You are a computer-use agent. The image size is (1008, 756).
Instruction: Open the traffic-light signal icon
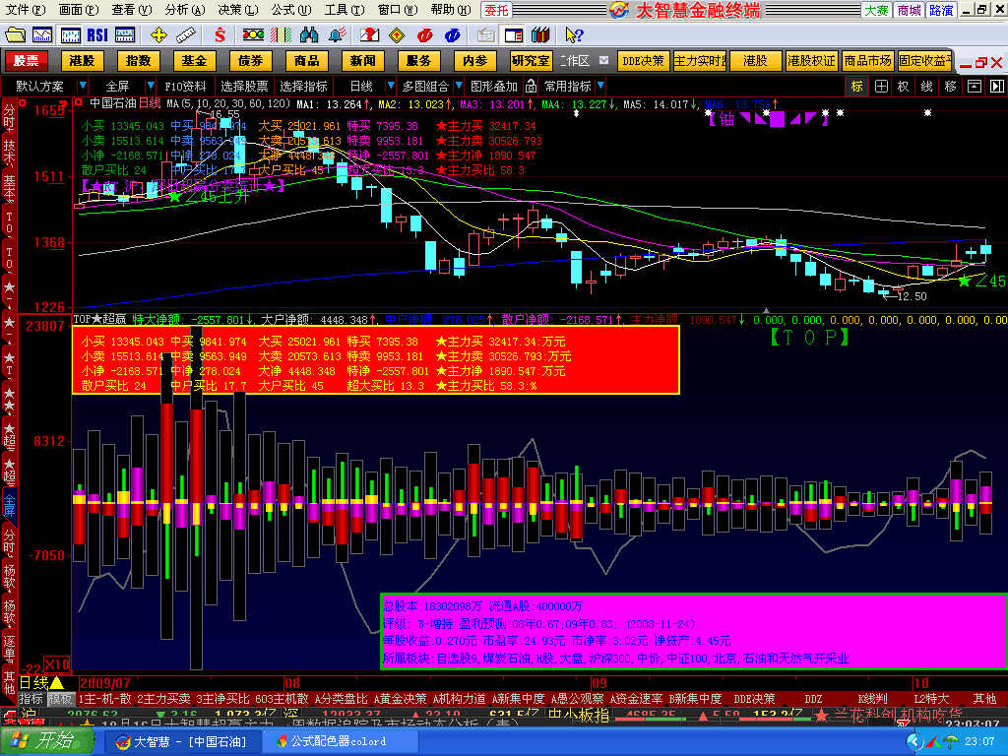253,34
